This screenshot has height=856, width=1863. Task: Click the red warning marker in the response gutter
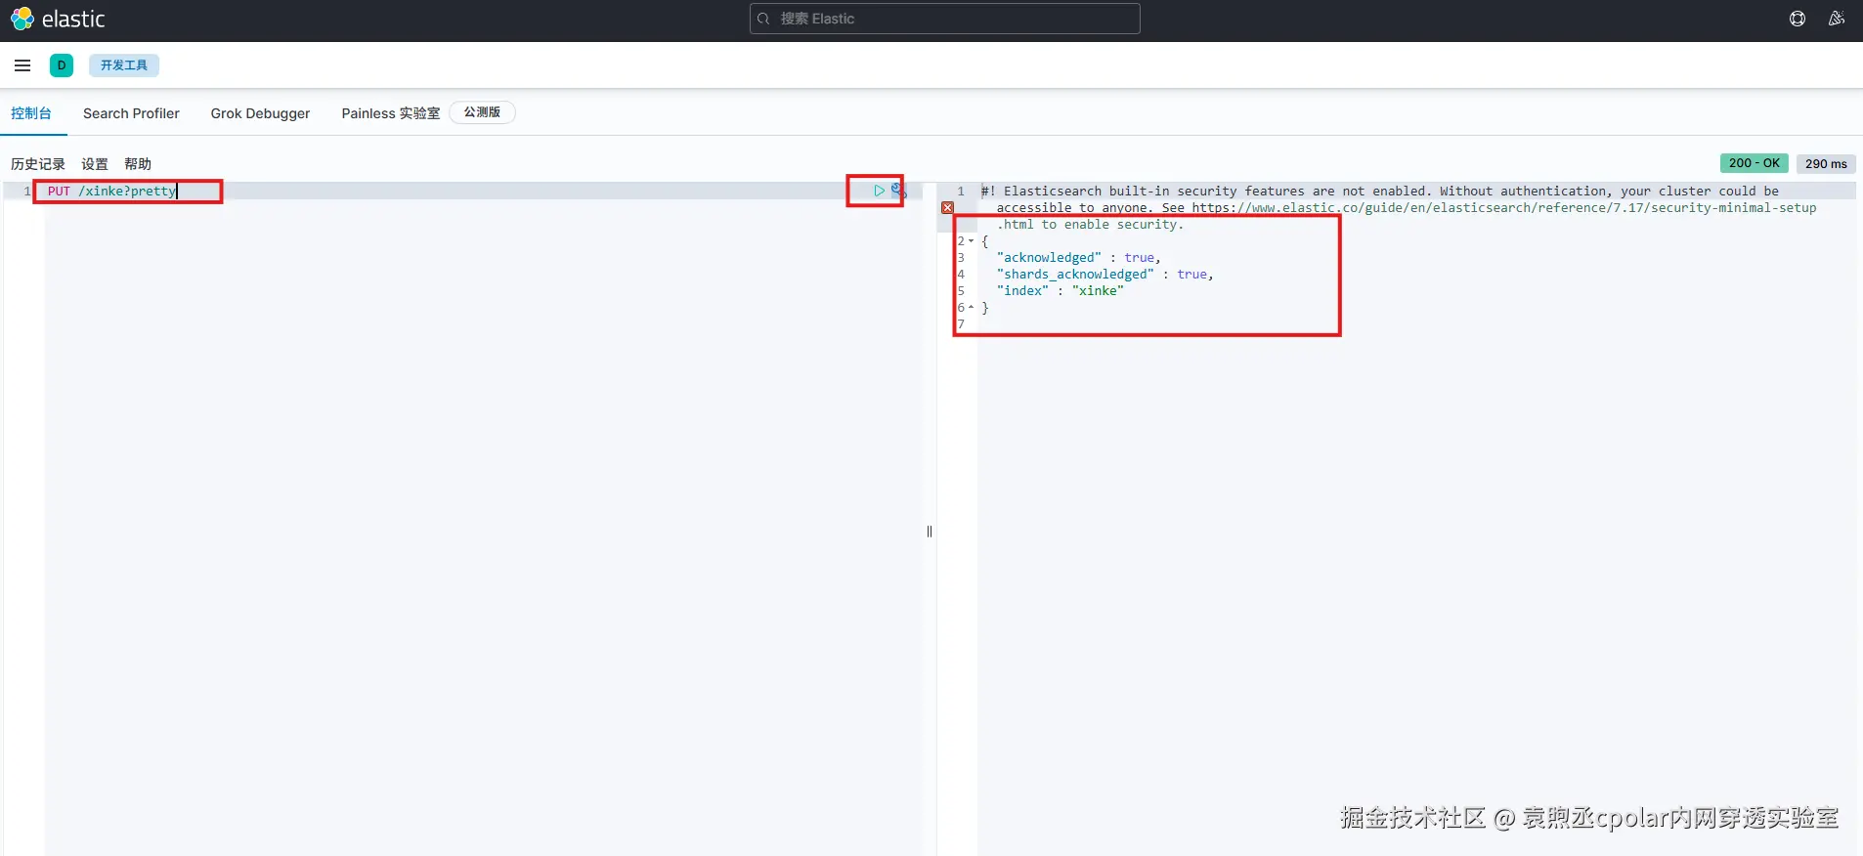947,208
